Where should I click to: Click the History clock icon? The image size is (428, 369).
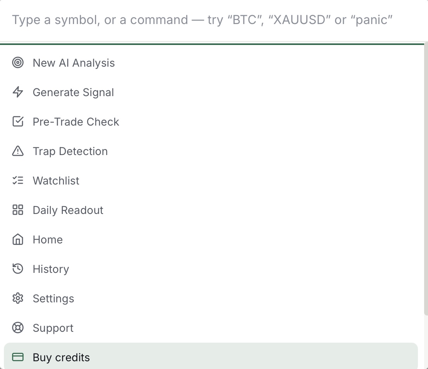[x=18, y=269]
